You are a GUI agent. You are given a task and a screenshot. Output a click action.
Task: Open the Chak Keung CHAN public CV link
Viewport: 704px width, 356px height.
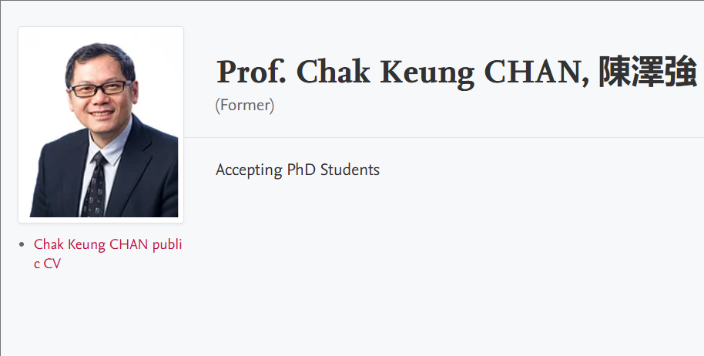108,245
